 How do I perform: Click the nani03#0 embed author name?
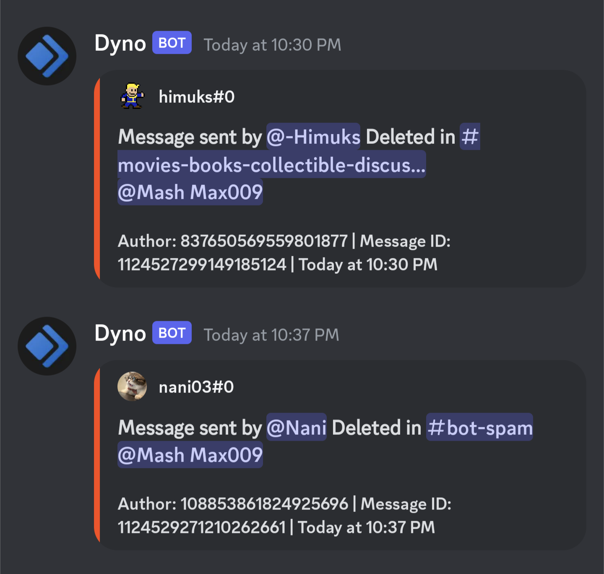click(196, 387)
